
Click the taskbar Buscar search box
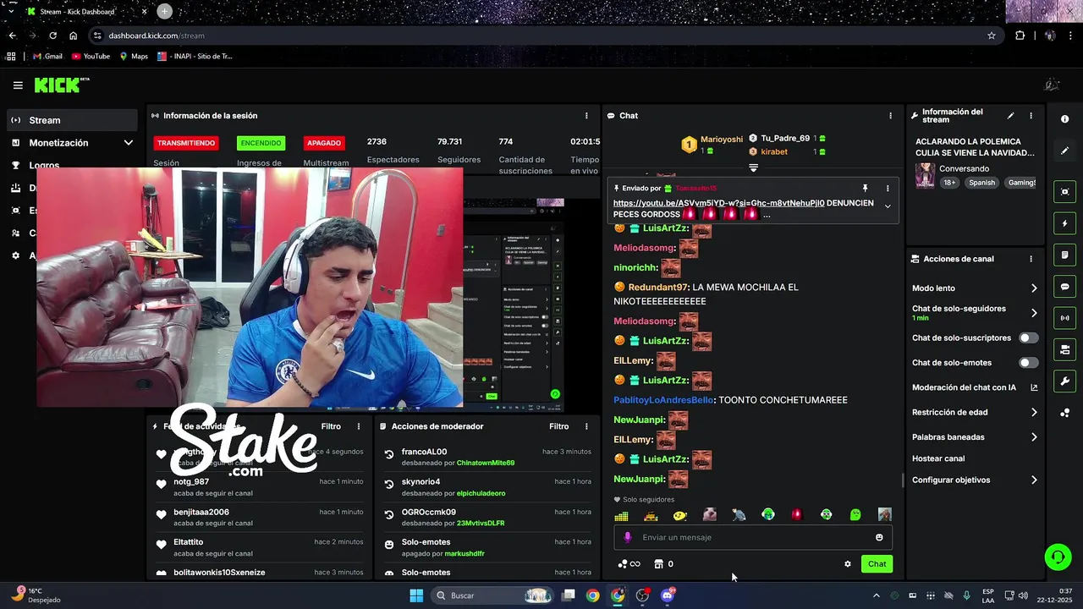click(492, 595)
